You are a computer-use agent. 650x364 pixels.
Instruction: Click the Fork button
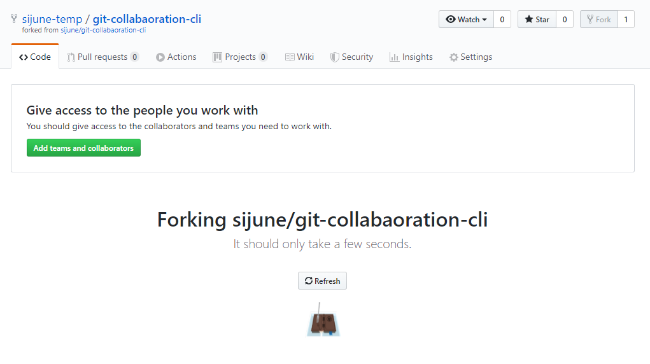[x=599, y=20]
